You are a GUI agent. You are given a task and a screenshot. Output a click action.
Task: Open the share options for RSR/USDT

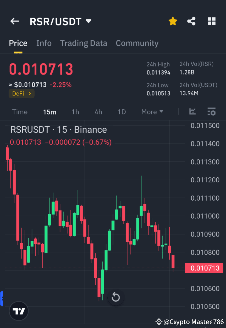click(x=191, y=21)
